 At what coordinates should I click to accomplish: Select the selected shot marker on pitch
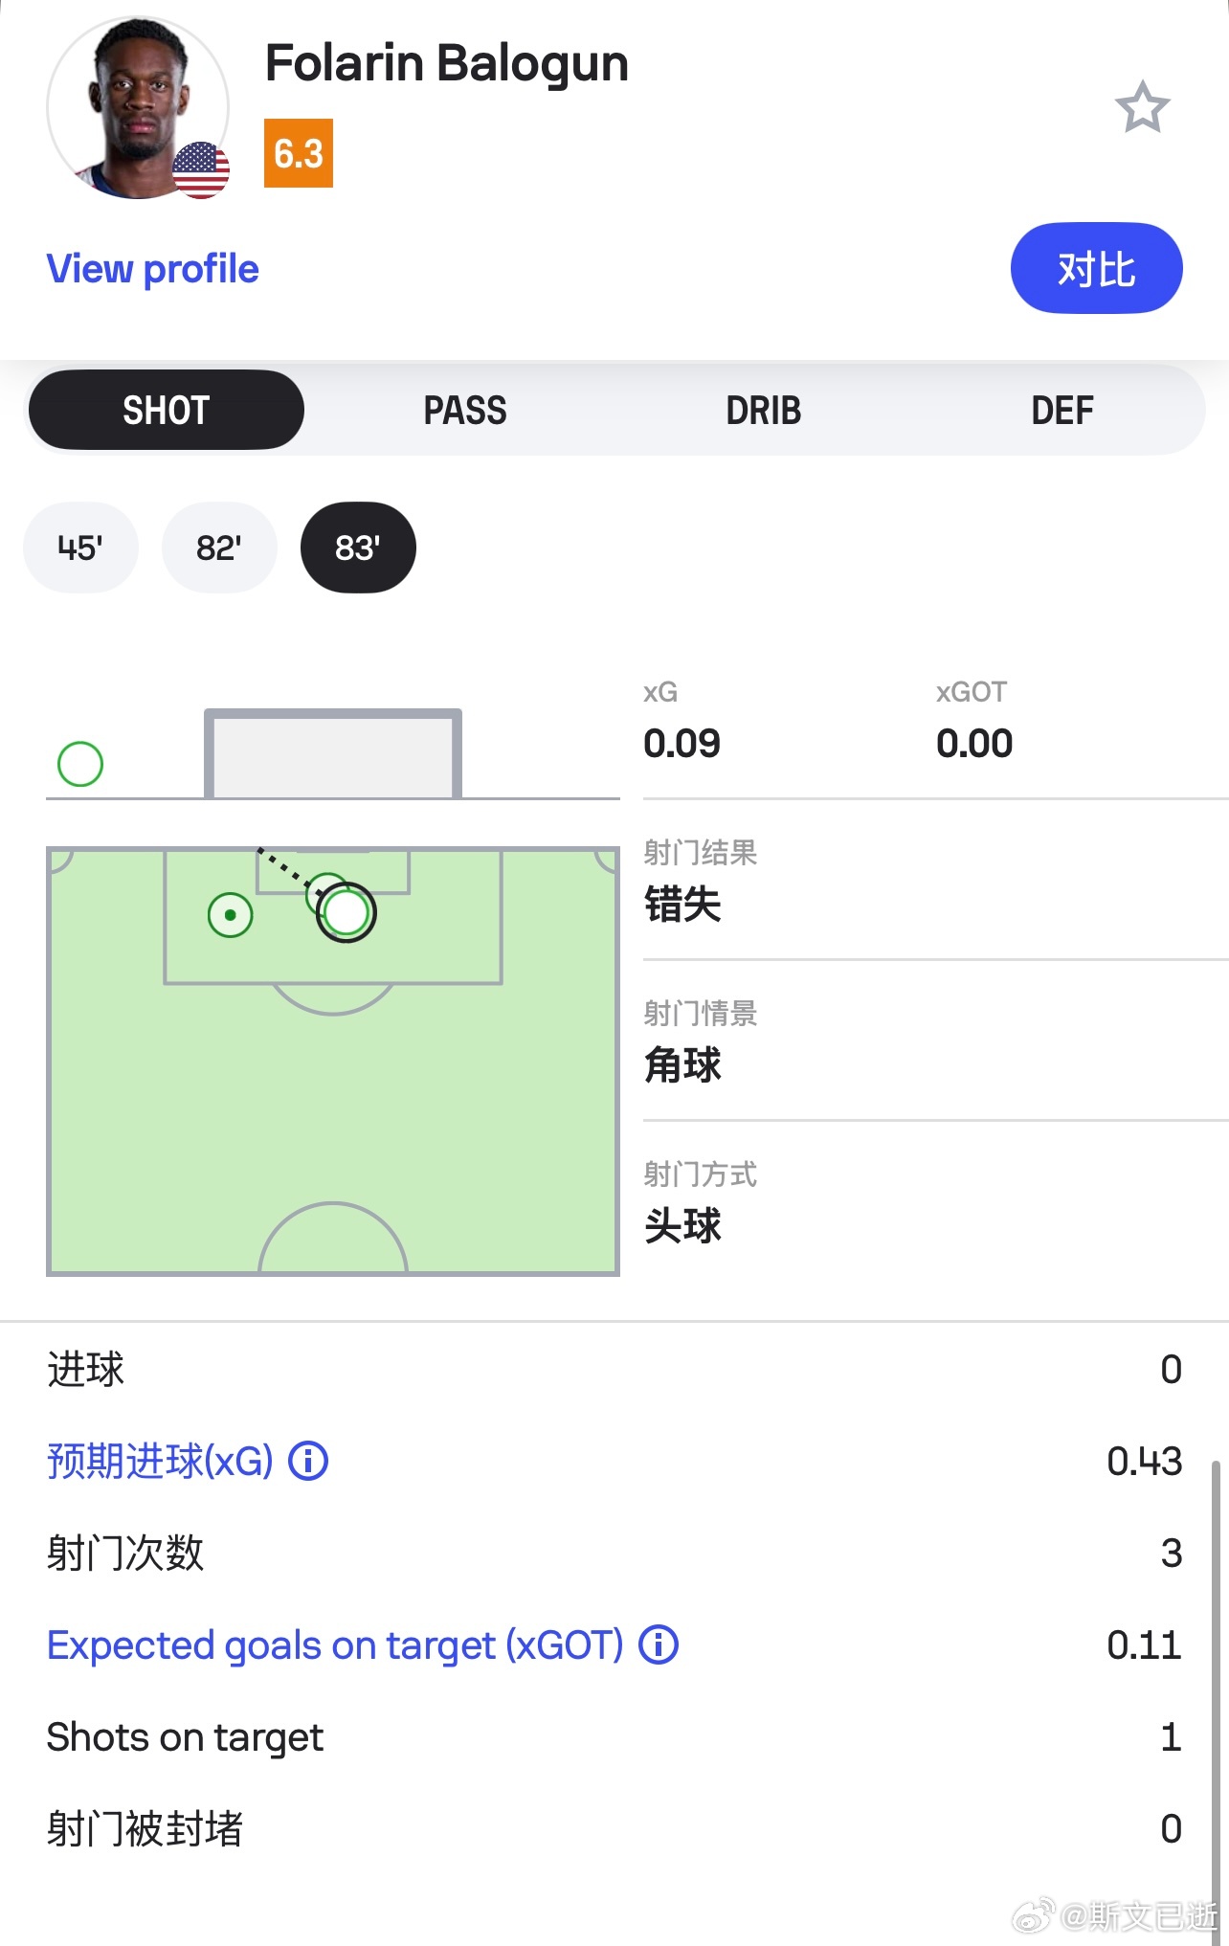pos(346,912)
